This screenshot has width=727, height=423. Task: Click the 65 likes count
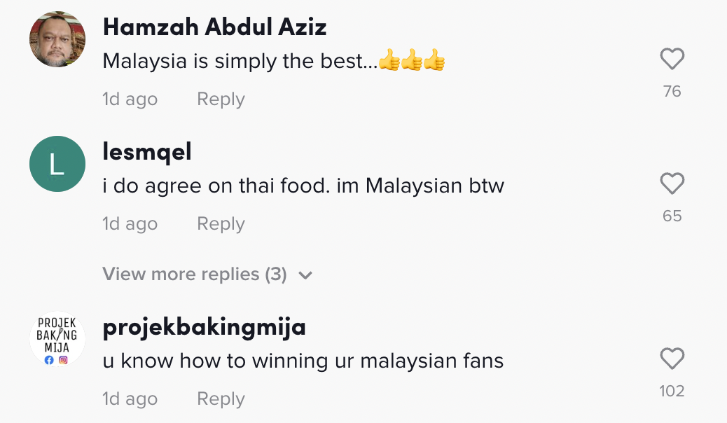[x=672, y=216]
